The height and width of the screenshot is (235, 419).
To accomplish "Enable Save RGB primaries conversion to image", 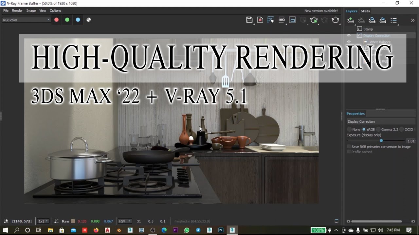I will click(379, 147).
